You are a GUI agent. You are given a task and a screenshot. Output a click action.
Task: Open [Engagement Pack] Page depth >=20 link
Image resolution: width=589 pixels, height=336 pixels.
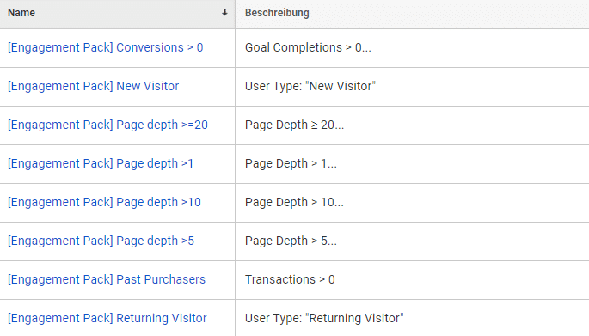[x=107, y=125]
